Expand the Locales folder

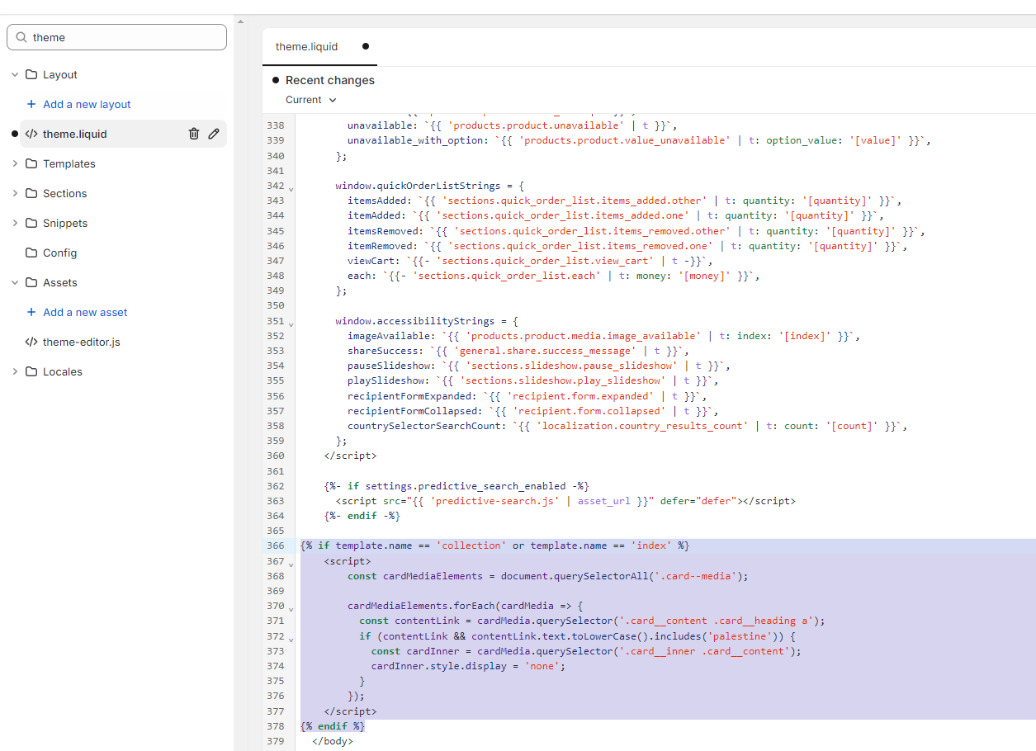(x=15, y=371)
